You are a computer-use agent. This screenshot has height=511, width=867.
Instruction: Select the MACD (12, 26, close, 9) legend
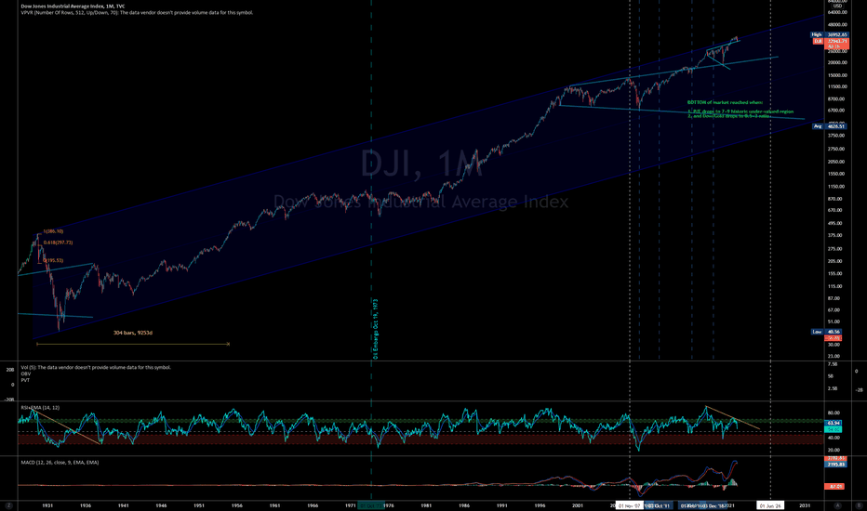[60, 463]
